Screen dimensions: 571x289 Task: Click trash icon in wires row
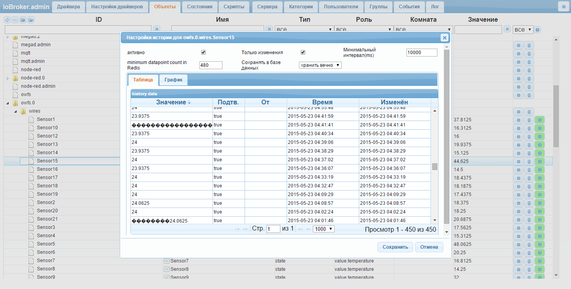coord(529,111)
